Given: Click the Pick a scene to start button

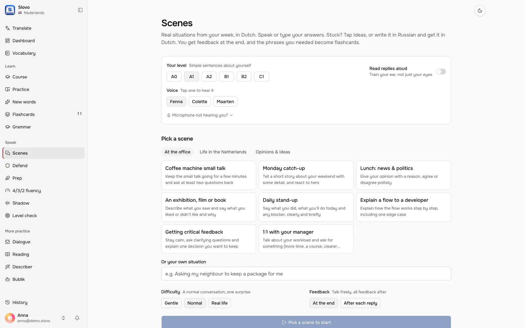Looking at the screenshot, I should coord(306,322).
